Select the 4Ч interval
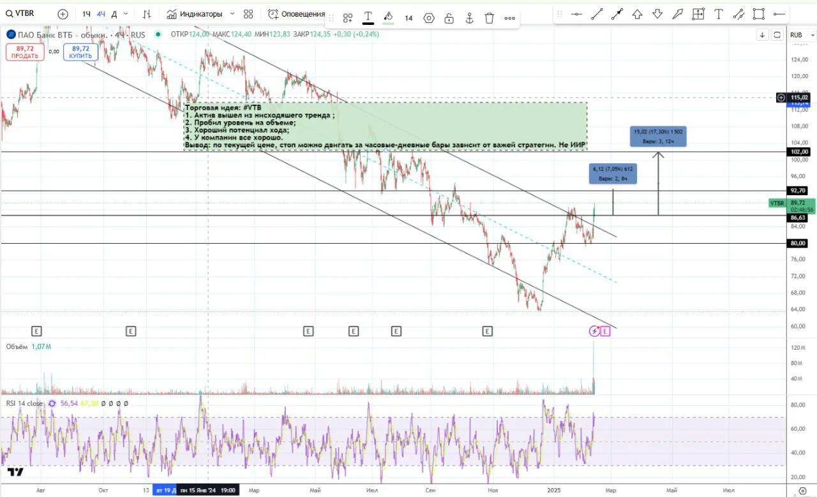The width and height of the screenshot is (817, 497). pos(101,14)
